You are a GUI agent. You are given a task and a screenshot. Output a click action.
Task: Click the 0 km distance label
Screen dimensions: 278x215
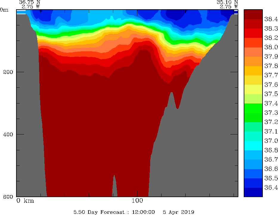[x=25, y=201]
